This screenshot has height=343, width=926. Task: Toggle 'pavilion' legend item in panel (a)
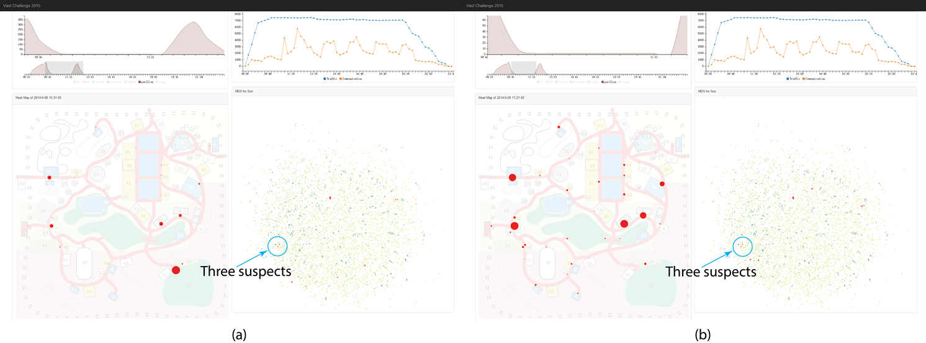(146, 82)
